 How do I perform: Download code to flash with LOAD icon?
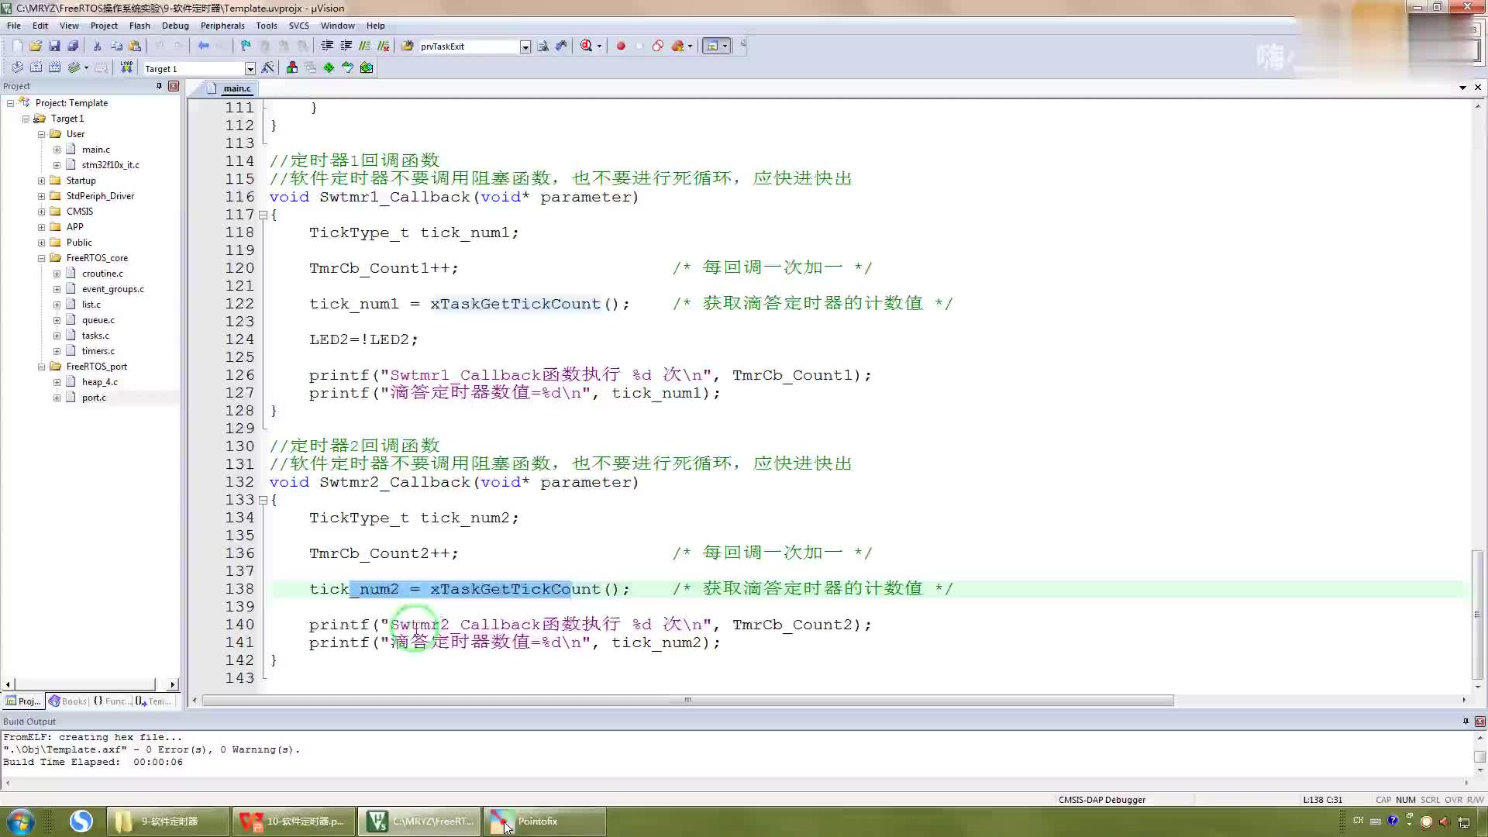[126, 67]
